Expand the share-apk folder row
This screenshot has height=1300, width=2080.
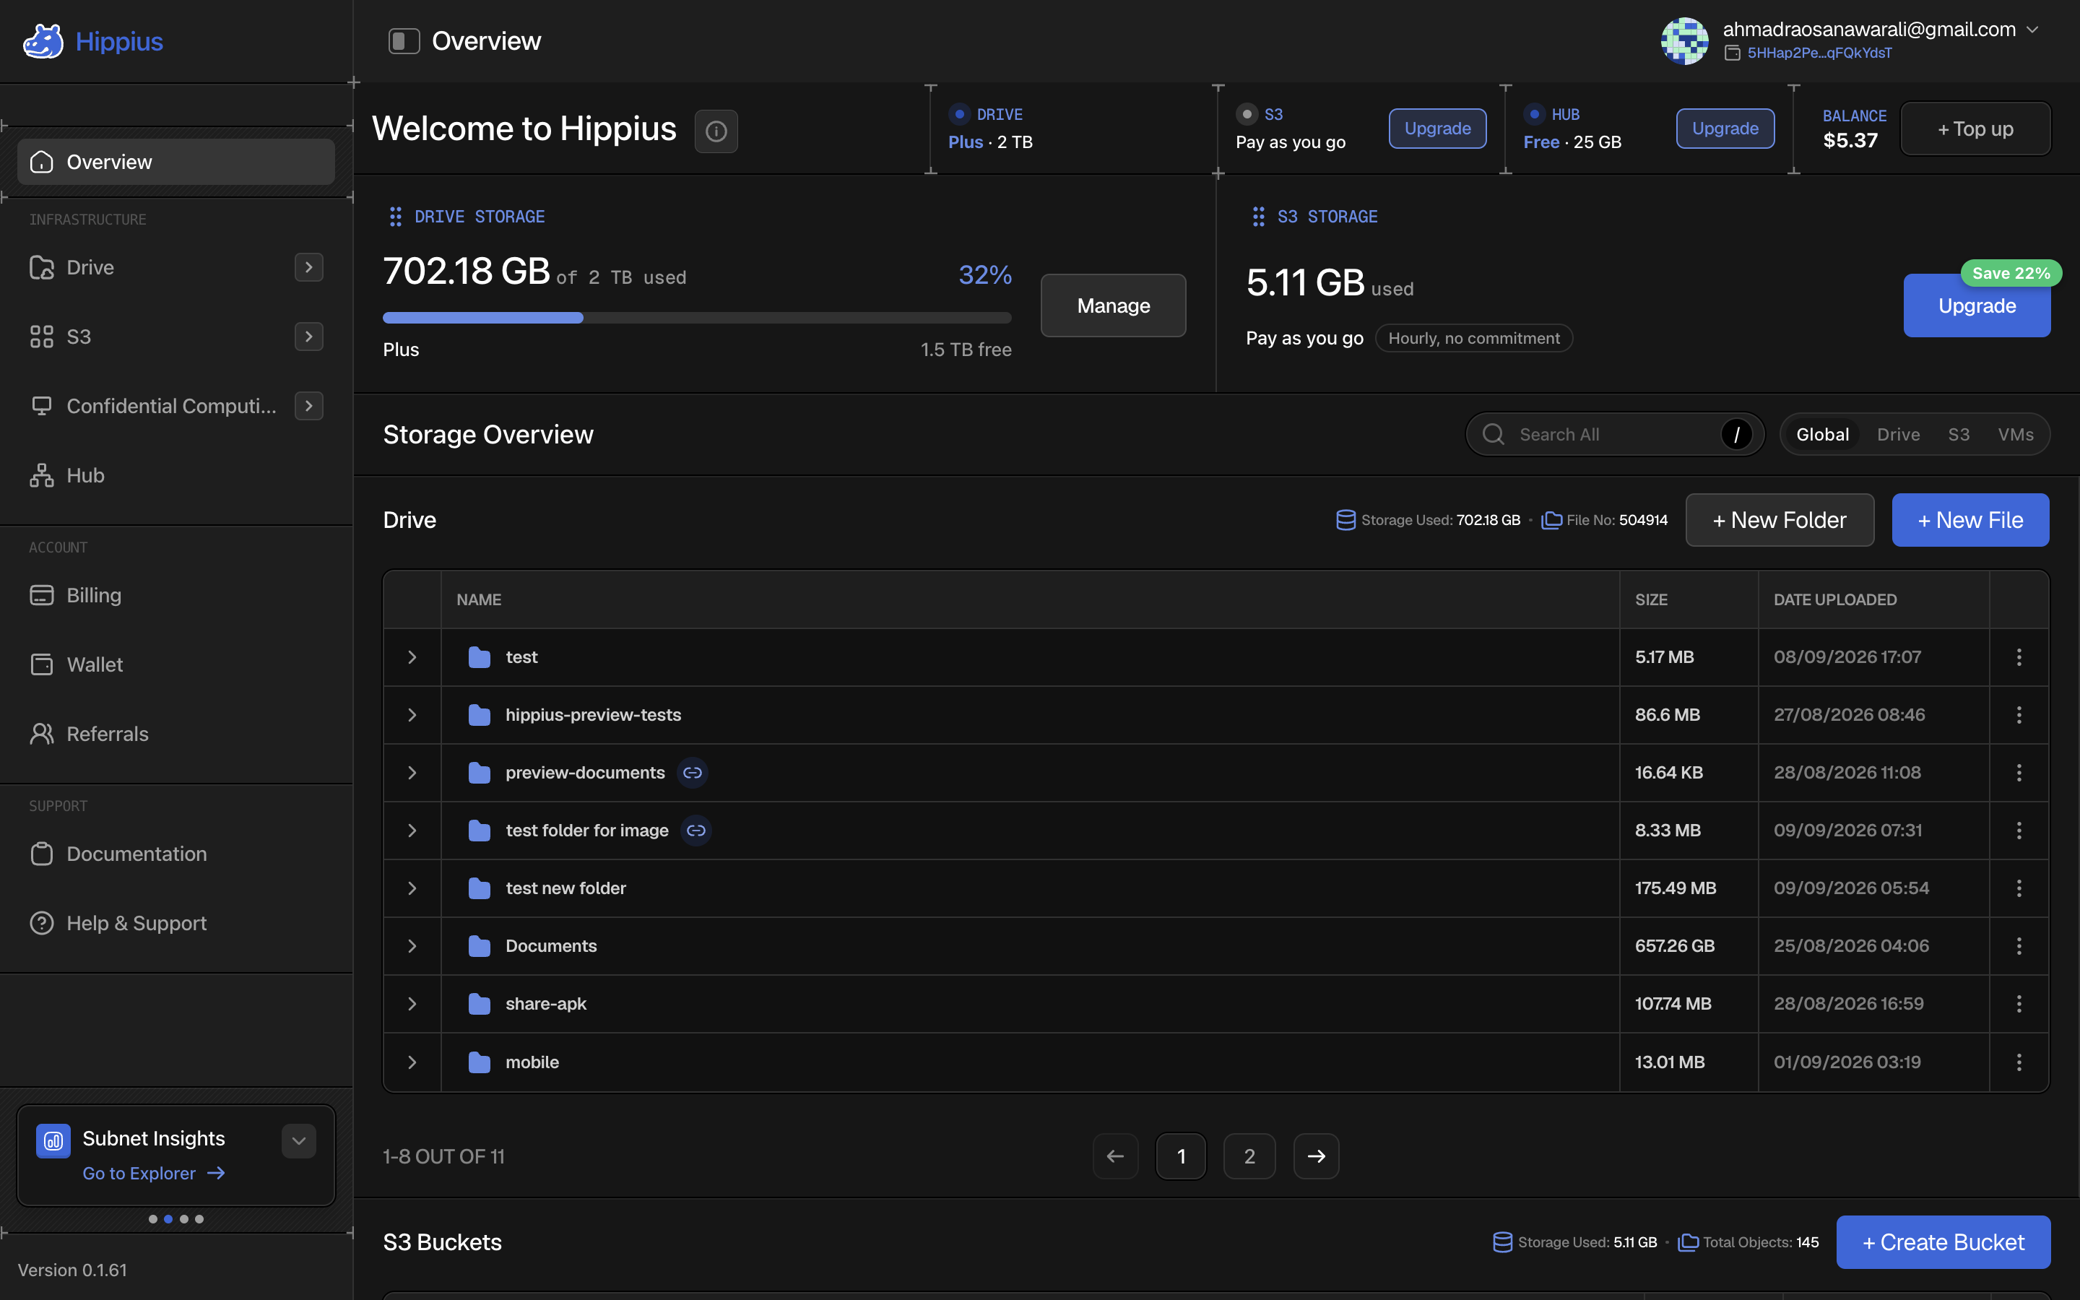pos(412,1003)
